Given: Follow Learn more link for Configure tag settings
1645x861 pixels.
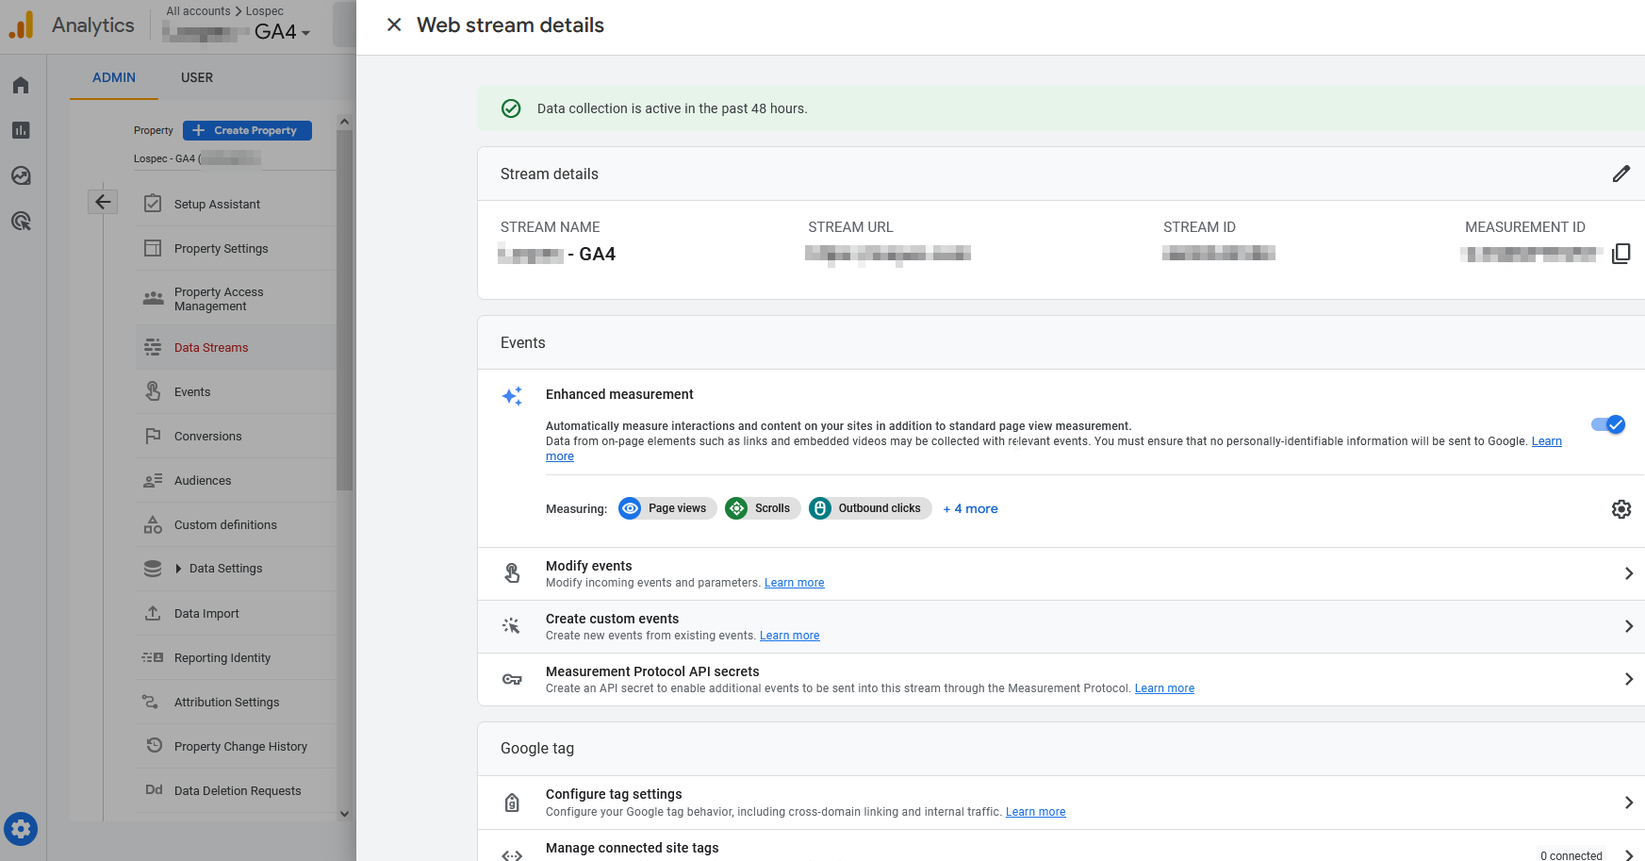Looking at the screenshot, I should (x=1035, y=812).
